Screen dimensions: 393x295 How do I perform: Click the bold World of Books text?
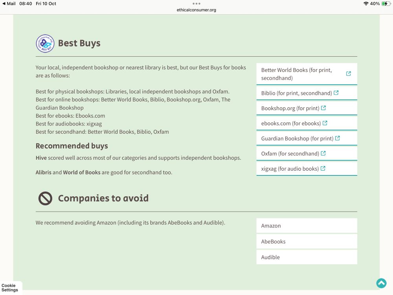pyautogui.click(x=82, y=172)
